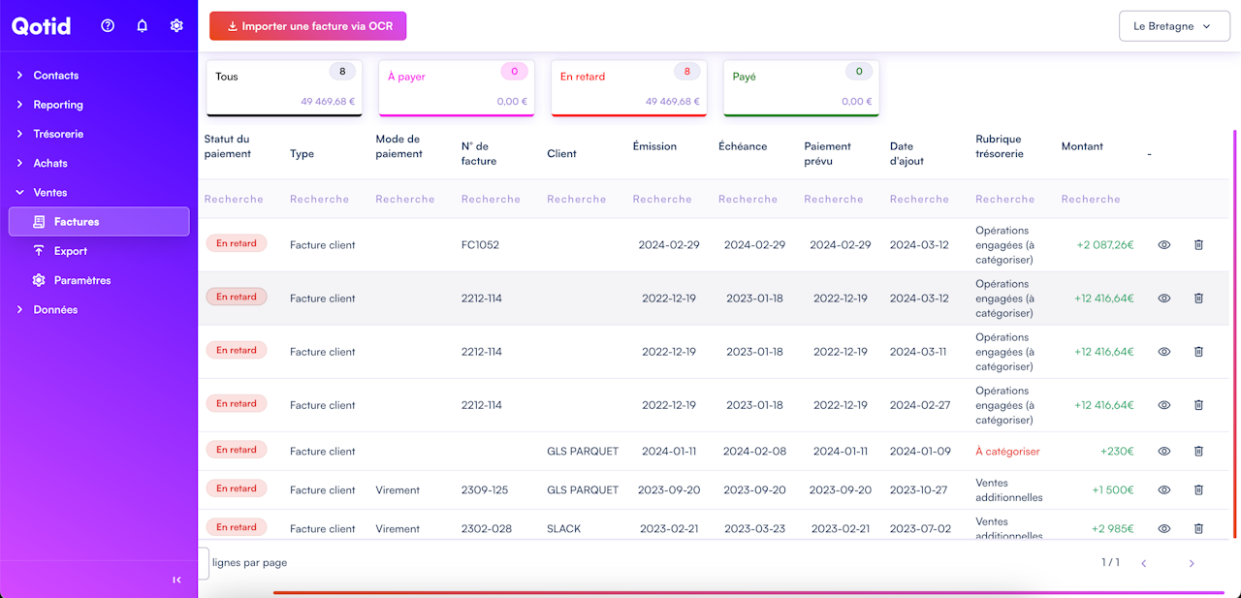Click the Client column search field
1241x598 pixels.
pyautogui.click(x=577, y=199)
